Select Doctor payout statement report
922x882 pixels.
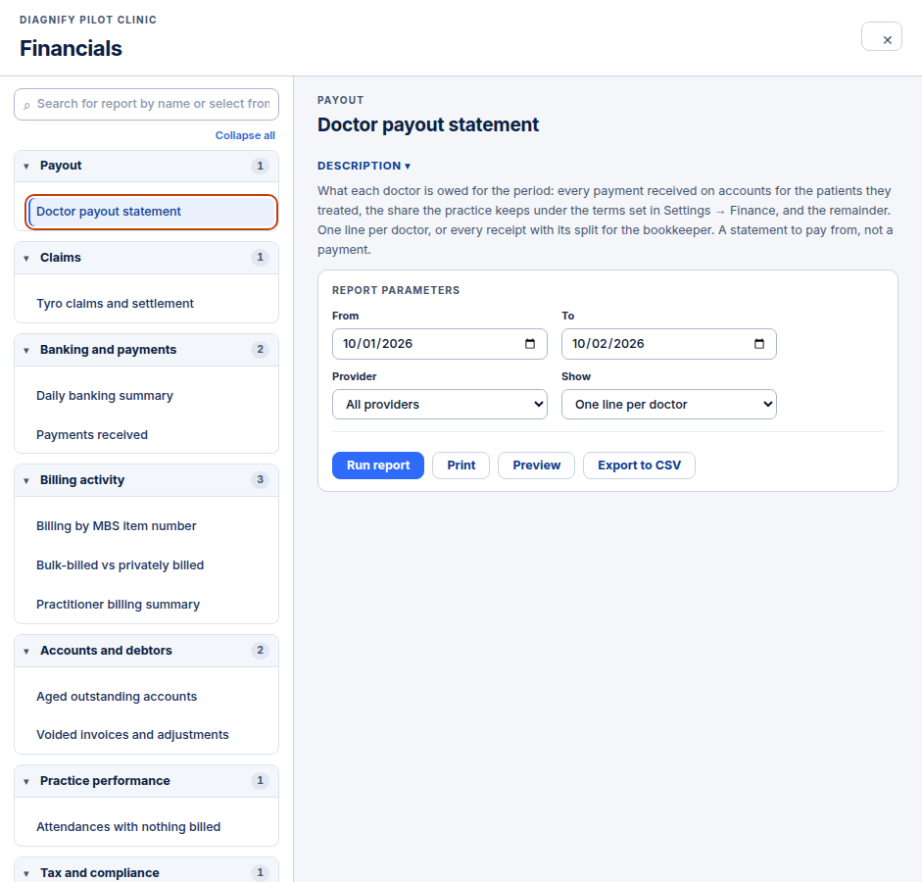tap(151, 212)
